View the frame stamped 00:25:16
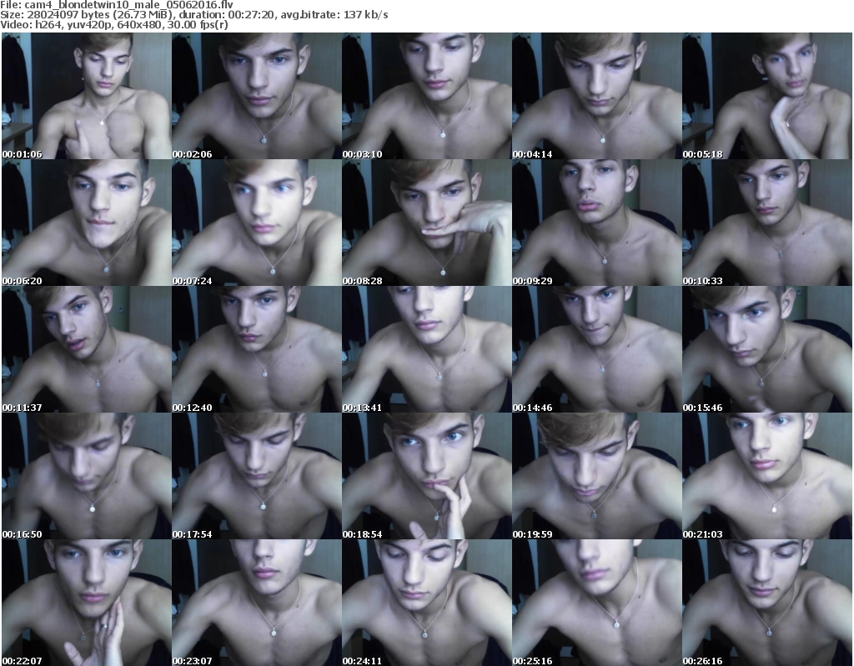Viewport: 854px width, 666px height. [597, 603]
